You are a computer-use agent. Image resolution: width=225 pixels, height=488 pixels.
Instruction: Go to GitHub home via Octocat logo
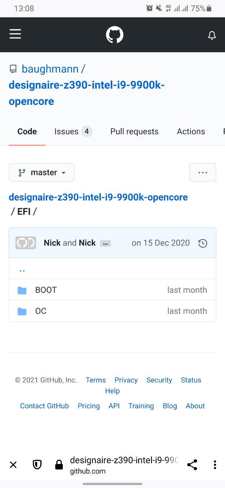point(115,35)
